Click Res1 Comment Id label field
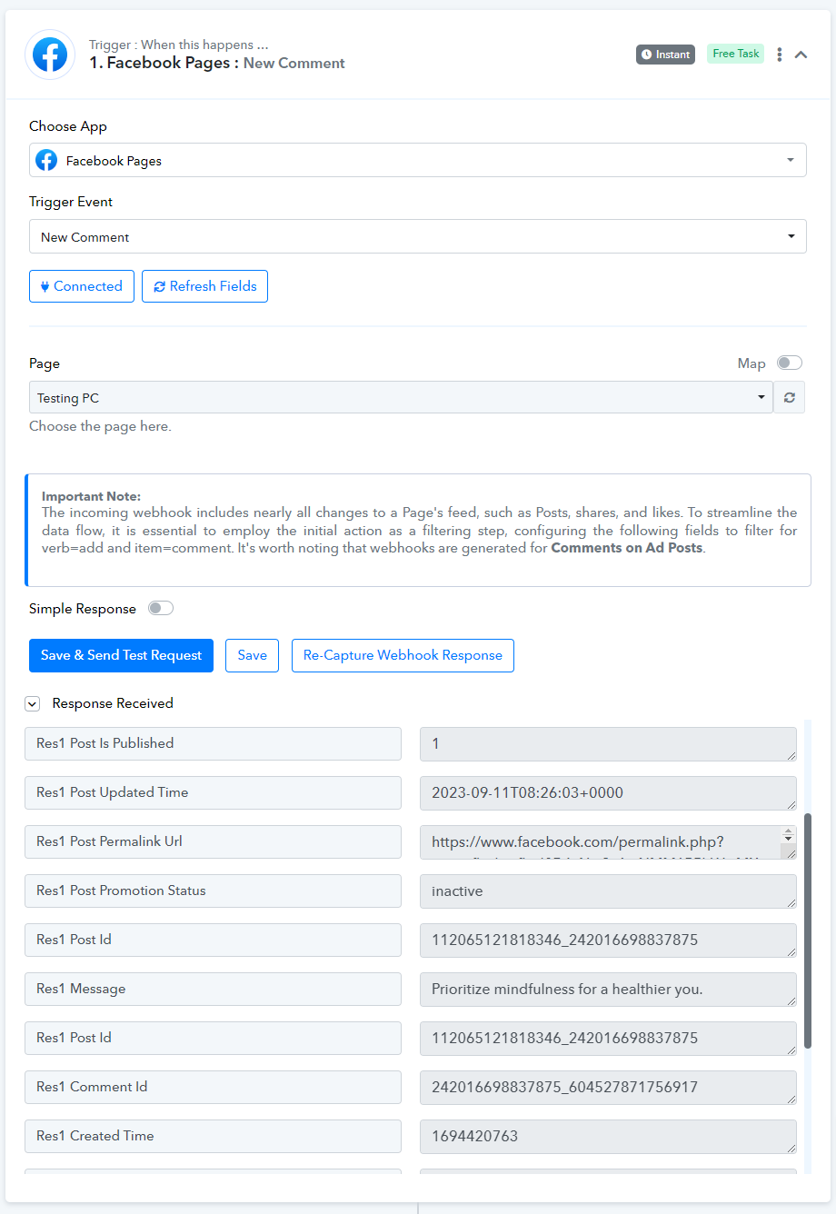The image size is (836, 1214). [x=213, y=1087]
